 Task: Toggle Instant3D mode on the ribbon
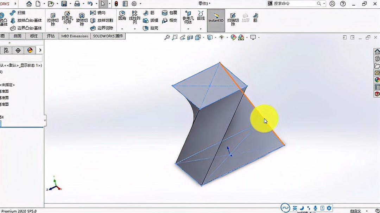pos(216,20)
